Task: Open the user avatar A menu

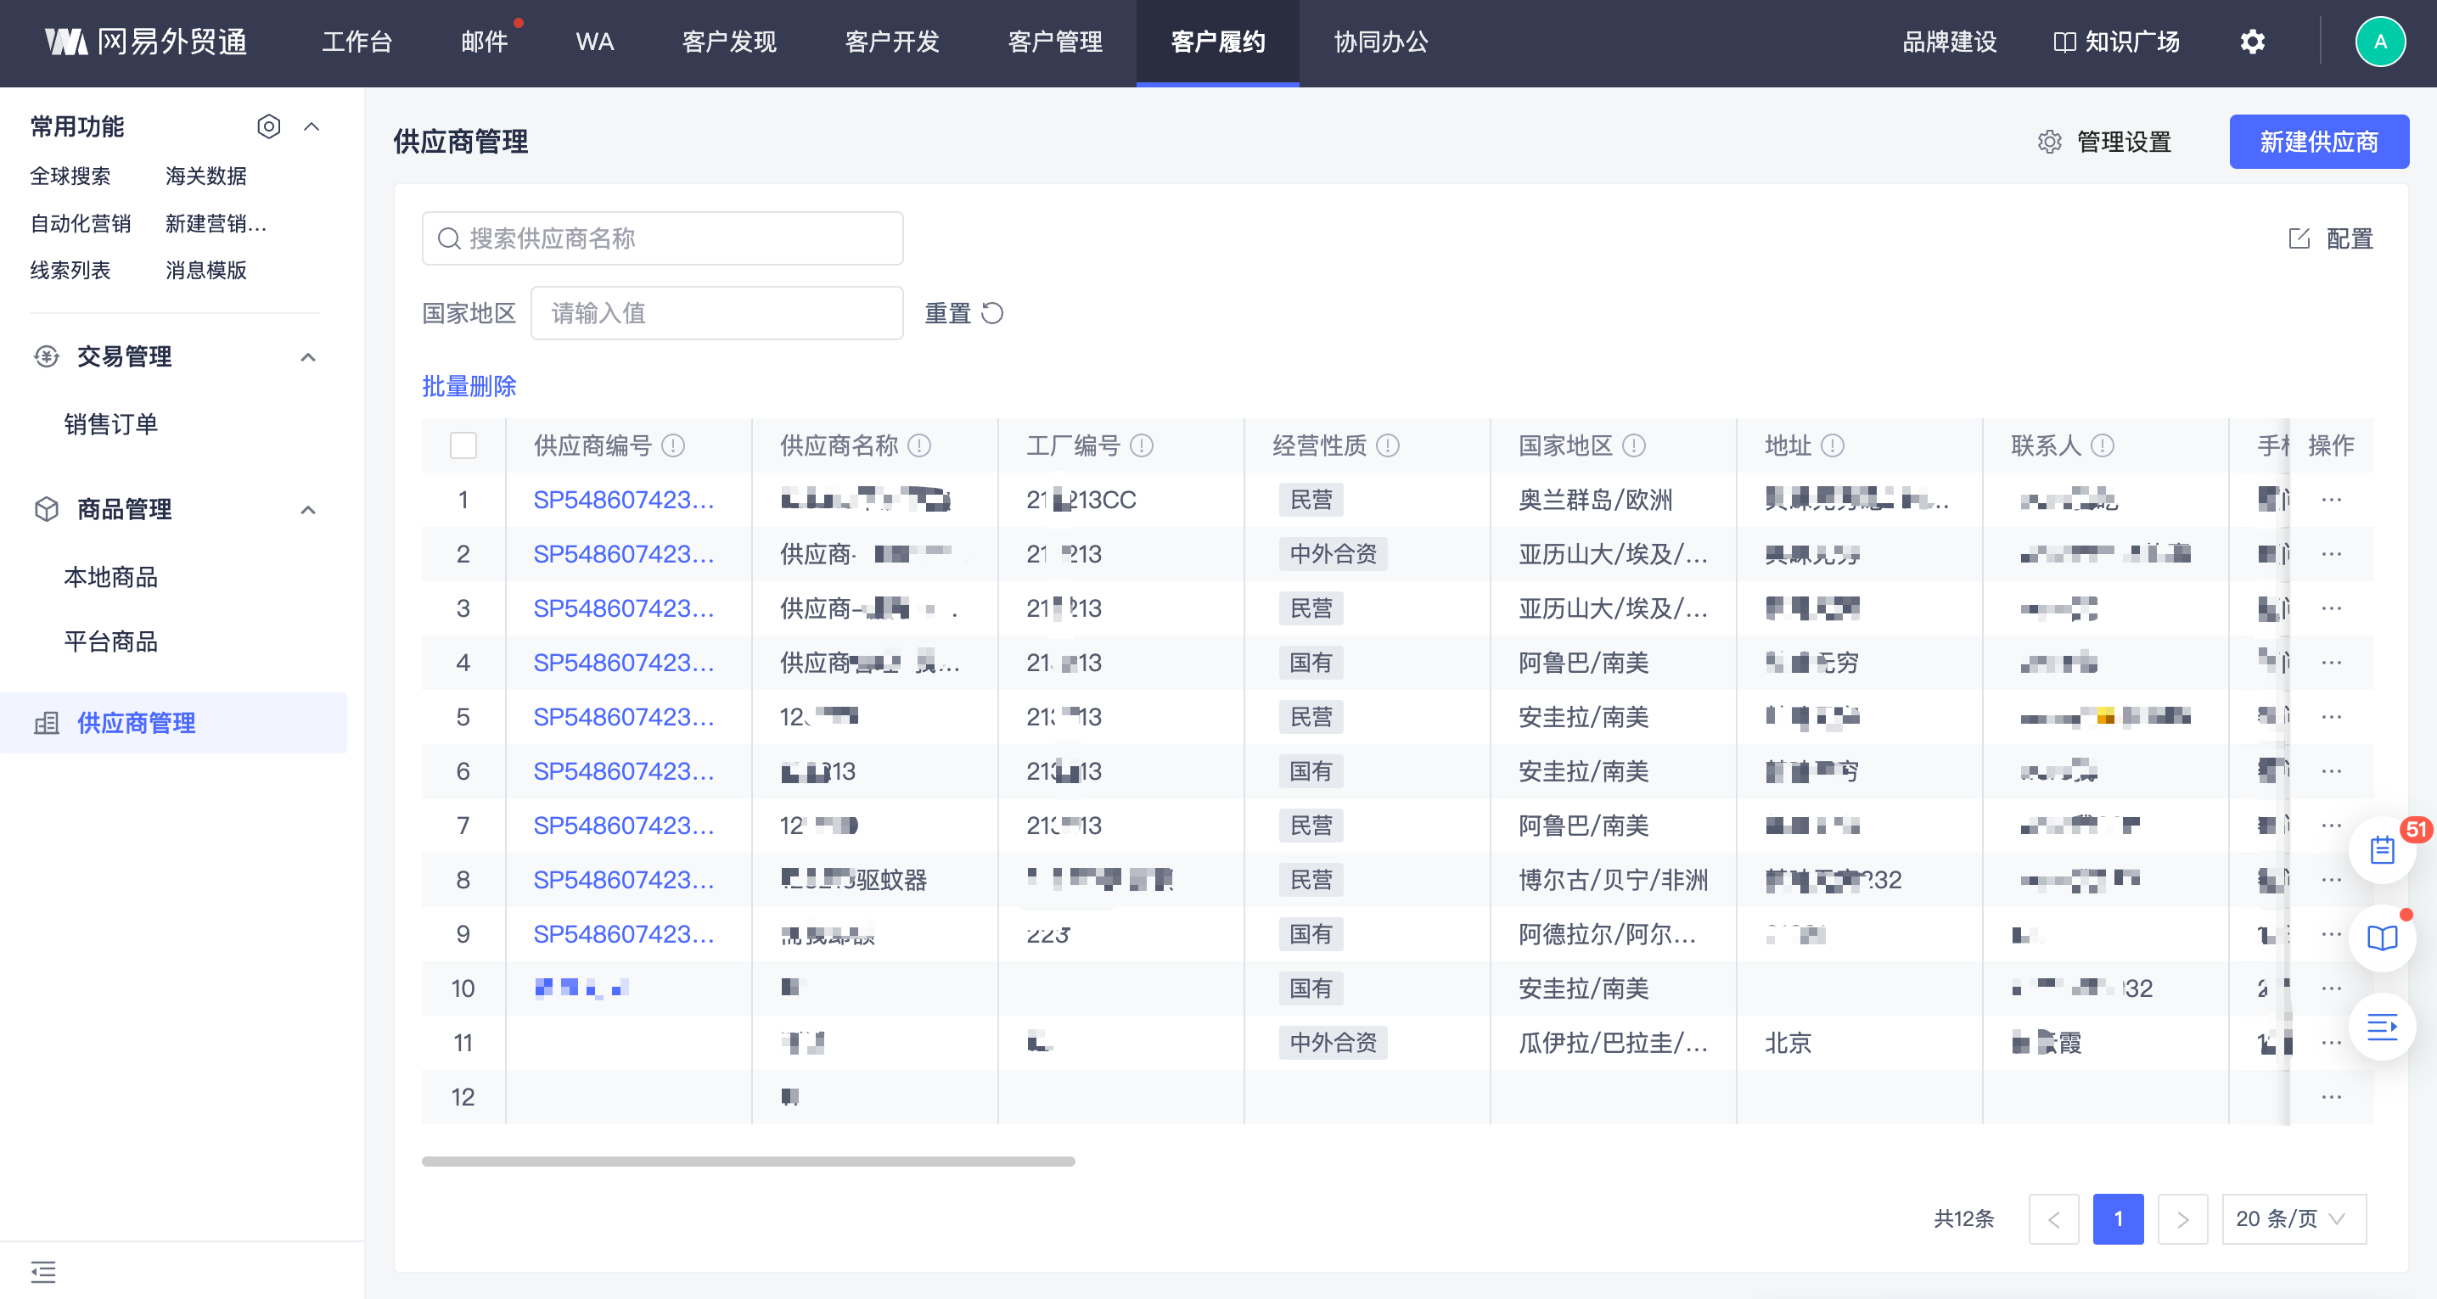Action: (2379, 42)
